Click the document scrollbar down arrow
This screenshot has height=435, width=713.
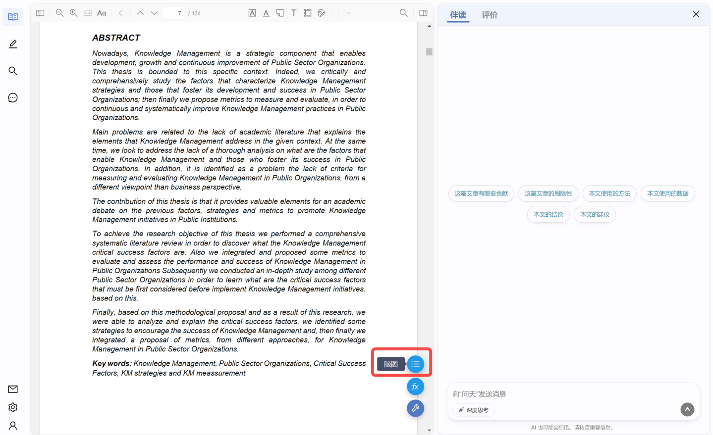tap(429, 431)
